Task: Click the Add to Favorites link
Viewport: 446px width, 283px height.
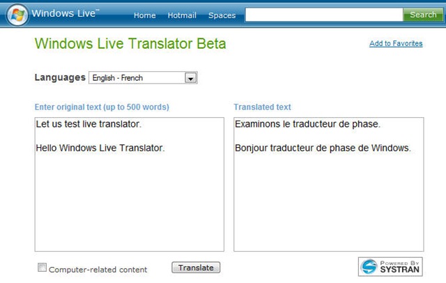Action: click(x=396, y=43)
